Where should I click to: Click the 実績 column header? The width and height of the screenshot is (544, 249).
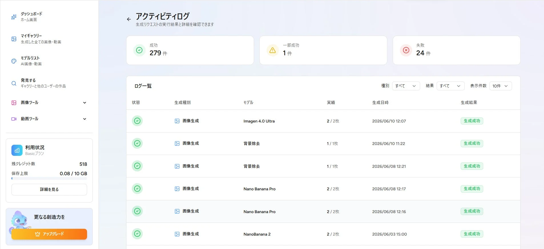point(331,103)
